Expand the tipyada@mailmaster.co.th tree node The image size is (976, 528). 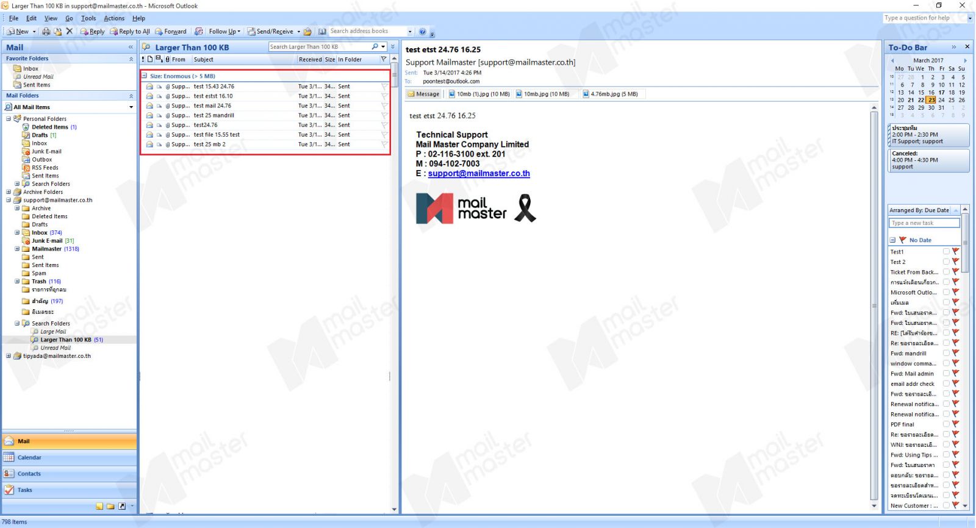click(9, 356)
